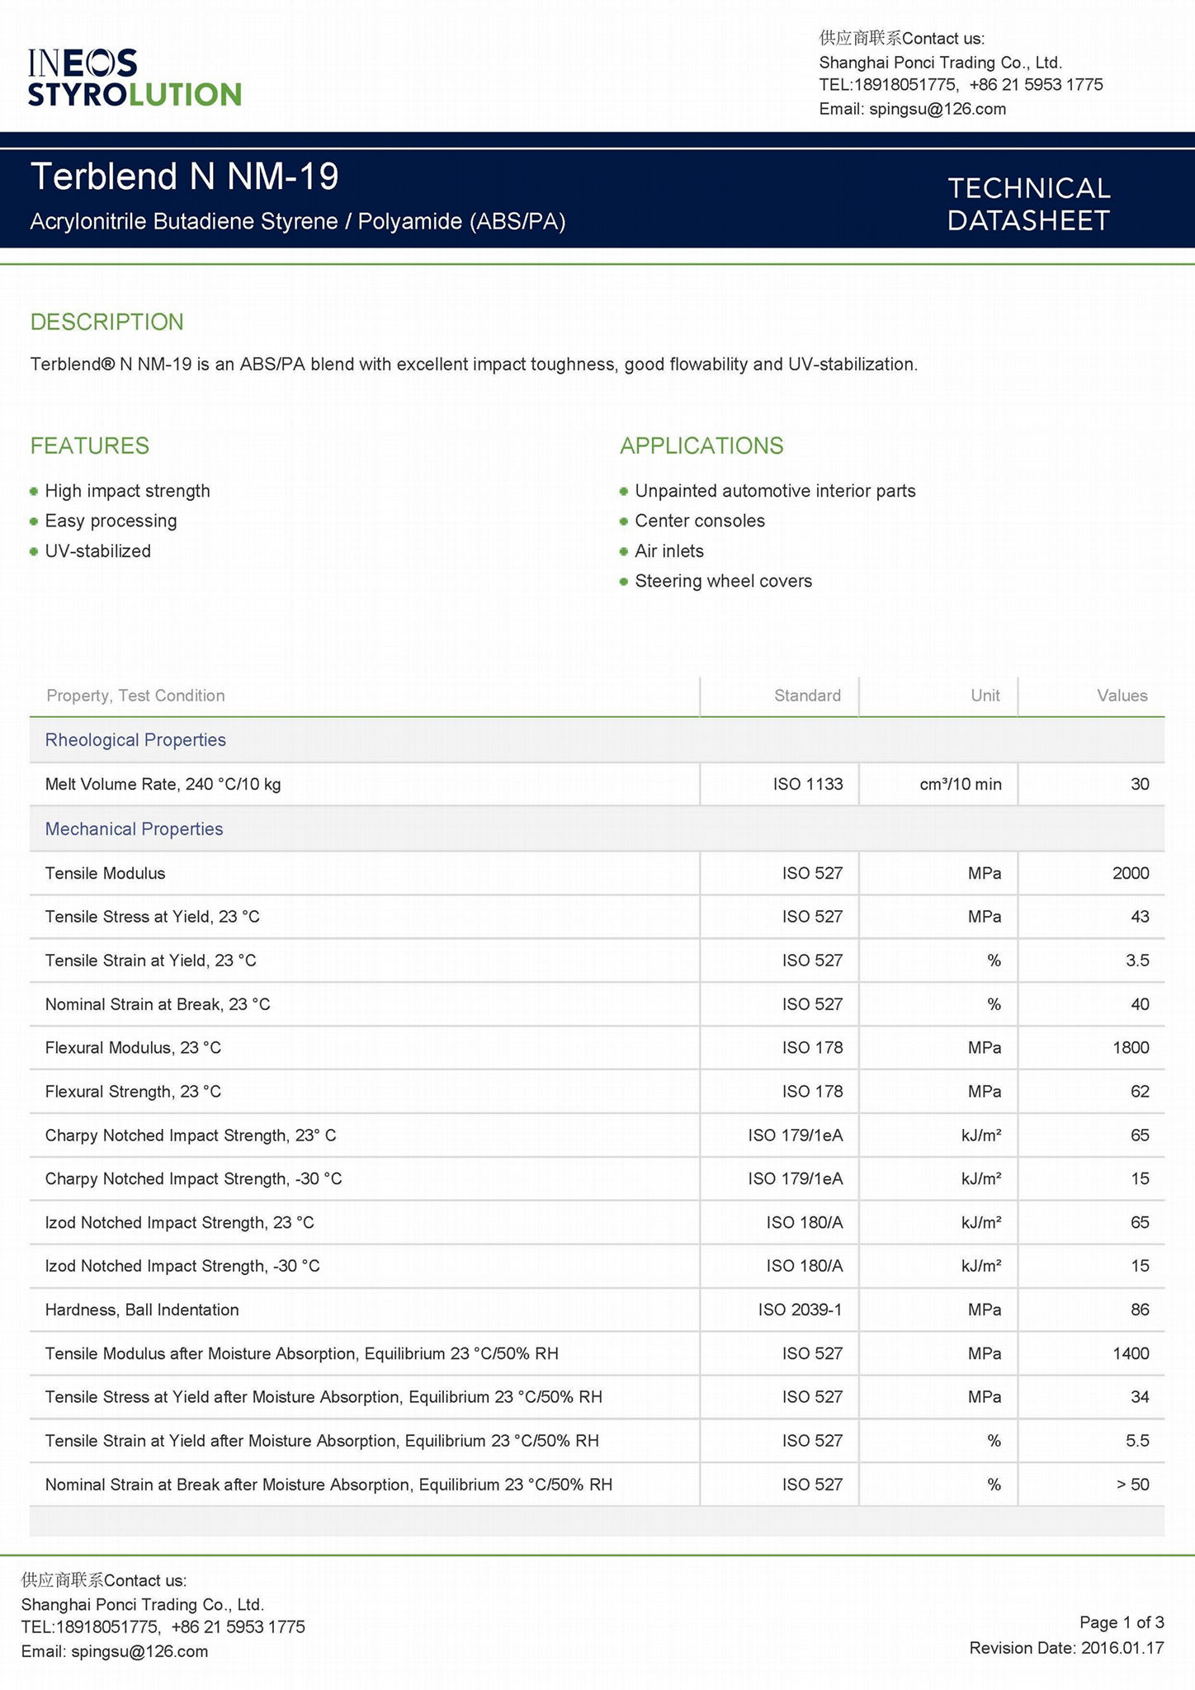Click the Tensile Modulus value 2000

(x=1131, y=873)
